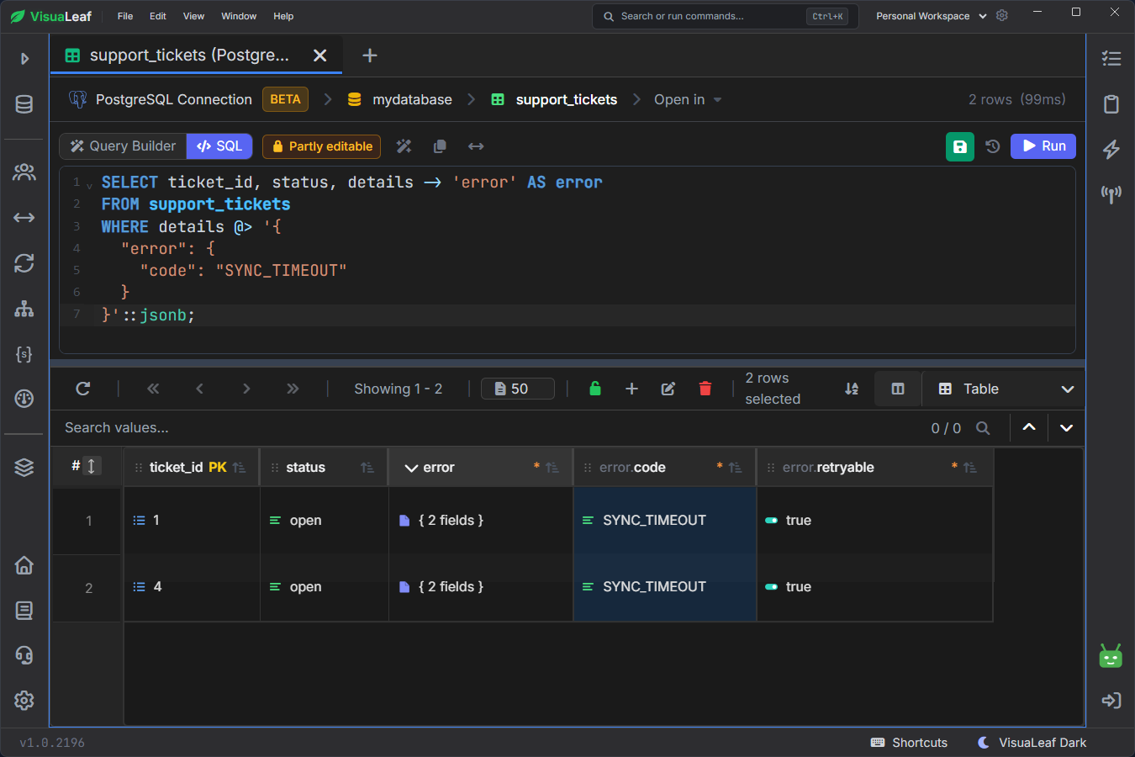The image size is (1135, 757).
Task: Close the support_tickets tab
Action: click(x=319, y=56)
